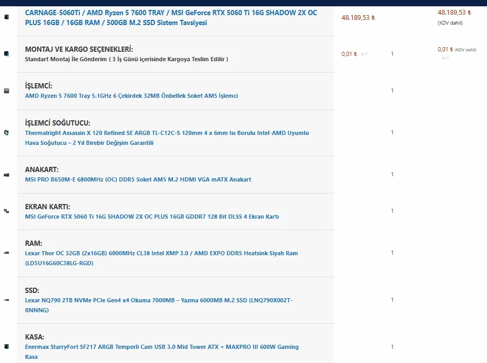
Task: Click quantity 1 in the İşlemci row
Action: [392, 91]
